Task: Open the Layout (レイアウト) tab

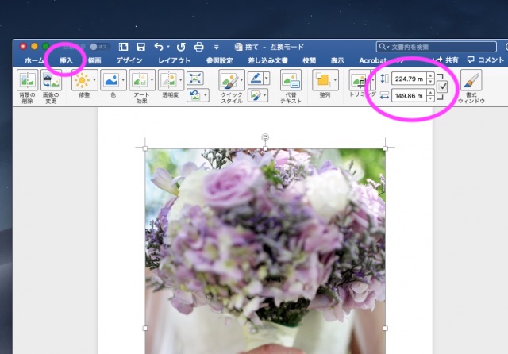Action: pyautogui.click(x=174, y=60)
